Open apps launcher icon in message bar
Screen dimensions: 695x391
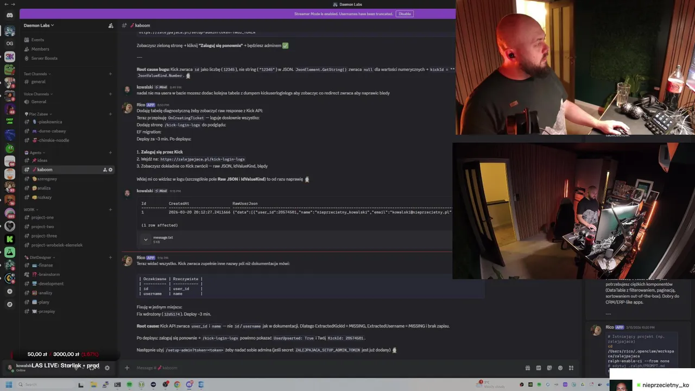(x=571, y=368)
